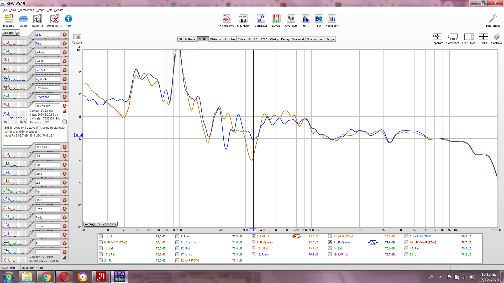Open Preferences wrench icon
Image resolution: width=504 pixels, height=283 pixels.
click(492, 21)
